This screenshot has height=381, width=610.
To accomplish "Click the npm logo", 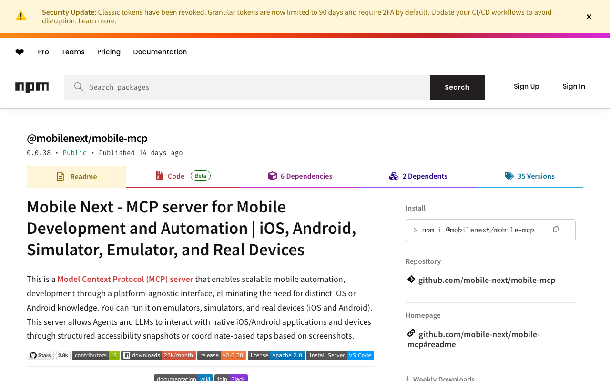I will [32, 87].
